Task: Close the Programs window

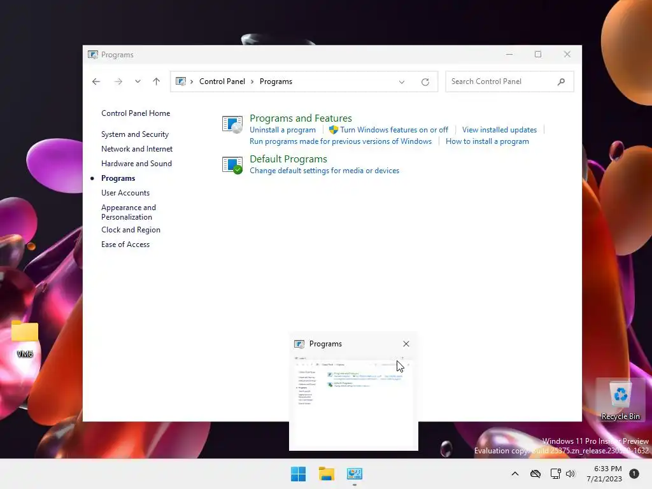Action: coord(567,55)
